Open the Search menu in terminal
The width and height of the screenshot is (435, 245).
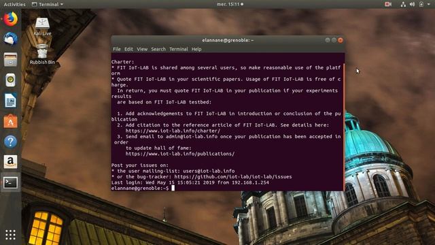pyautogui.click(x=158, y=49)
